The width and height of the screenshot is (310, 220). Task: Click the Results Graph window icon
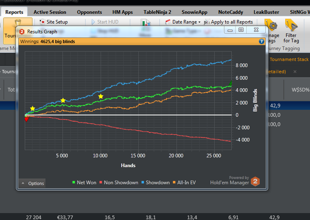pos(22,31)
